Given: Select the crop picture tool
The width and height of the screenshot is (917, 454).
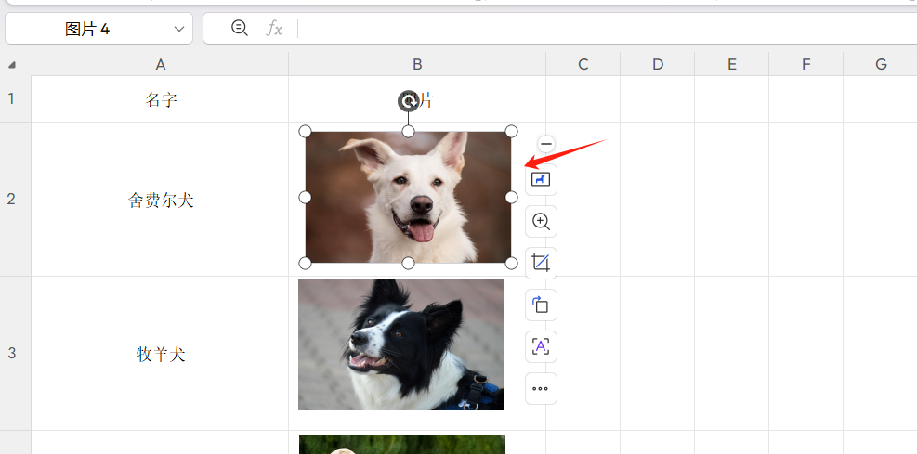Looking at the screenshot, I should tap(541, 263).
